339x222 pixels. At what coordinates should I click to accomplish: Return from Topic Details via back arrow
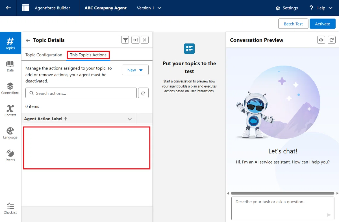28,40
